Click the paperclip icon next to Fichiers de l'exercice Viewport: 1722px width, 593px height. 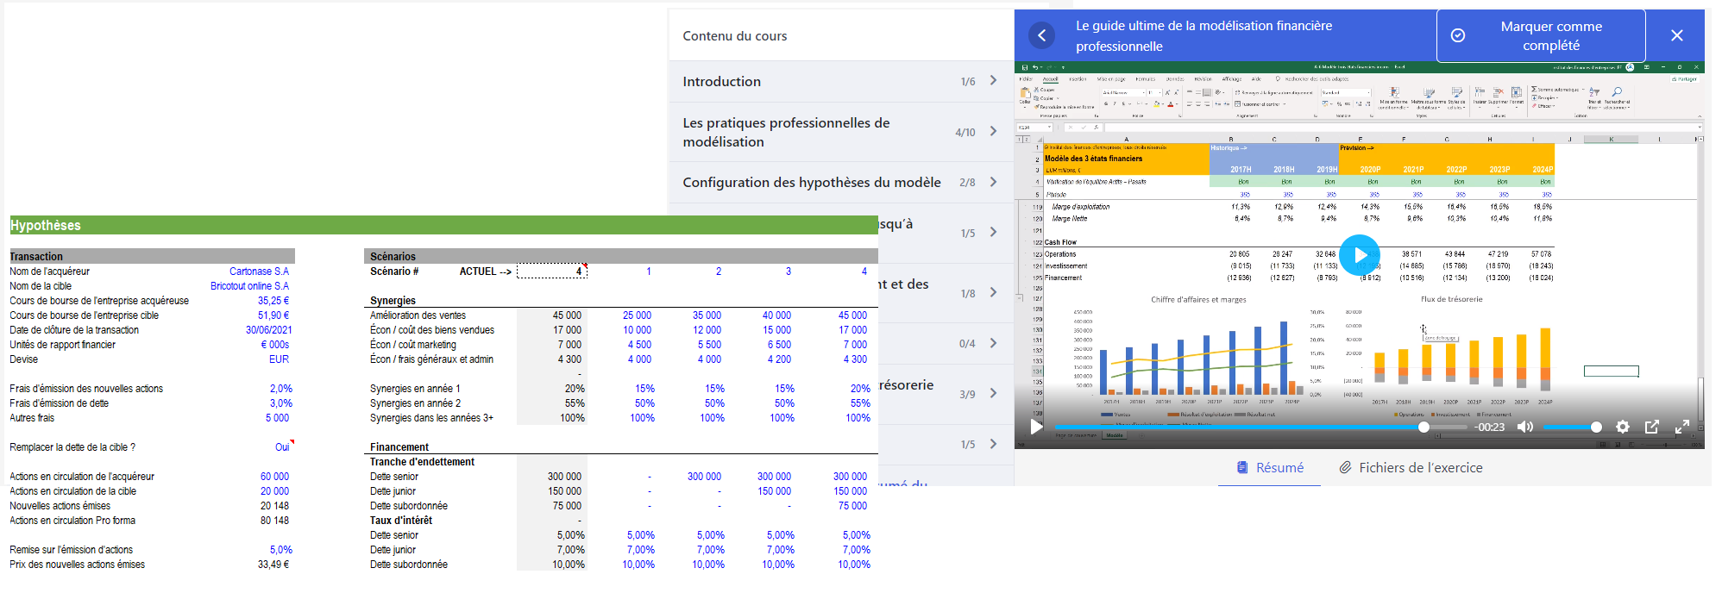click(1345, 467)
